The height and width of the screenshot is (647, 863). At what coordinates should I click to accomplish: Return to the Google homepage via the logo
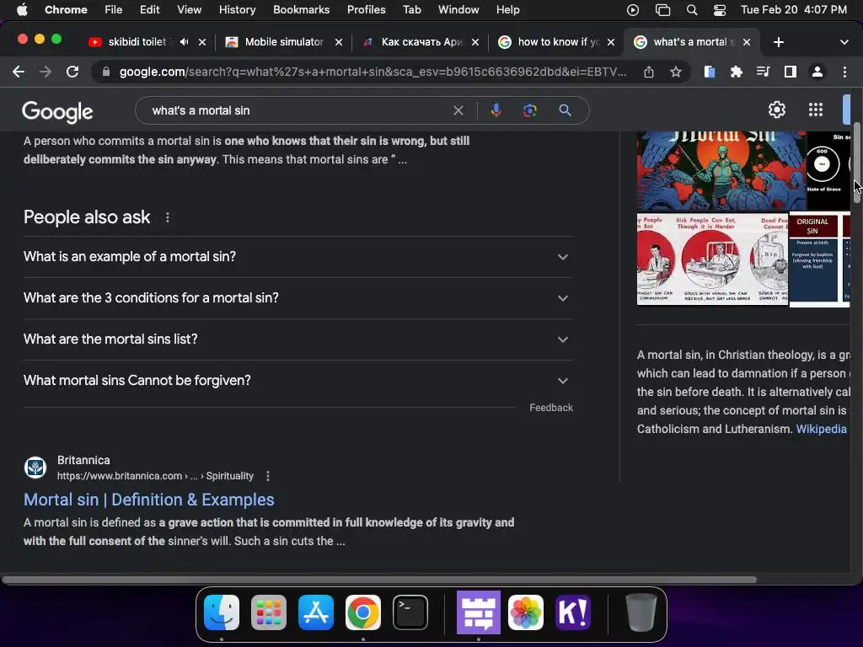(57, 112)
